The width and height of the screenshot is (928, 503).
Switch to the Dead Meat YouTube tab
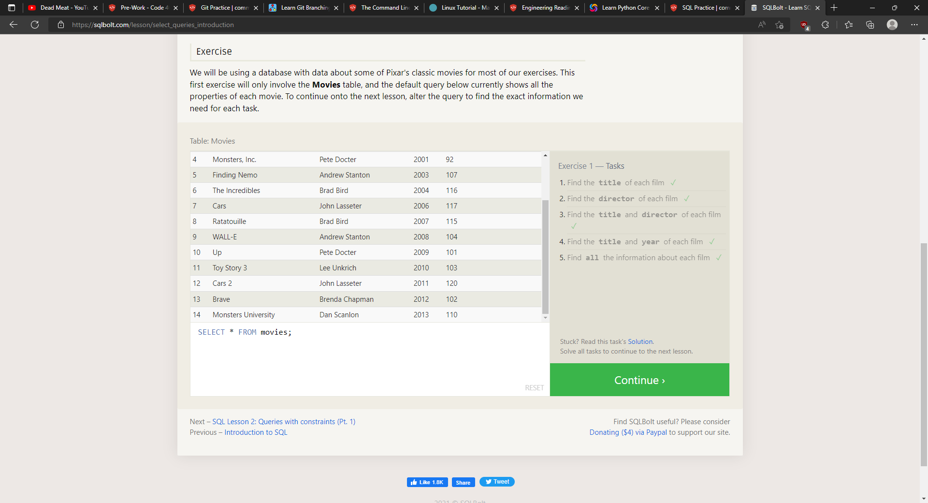[60, 8]
